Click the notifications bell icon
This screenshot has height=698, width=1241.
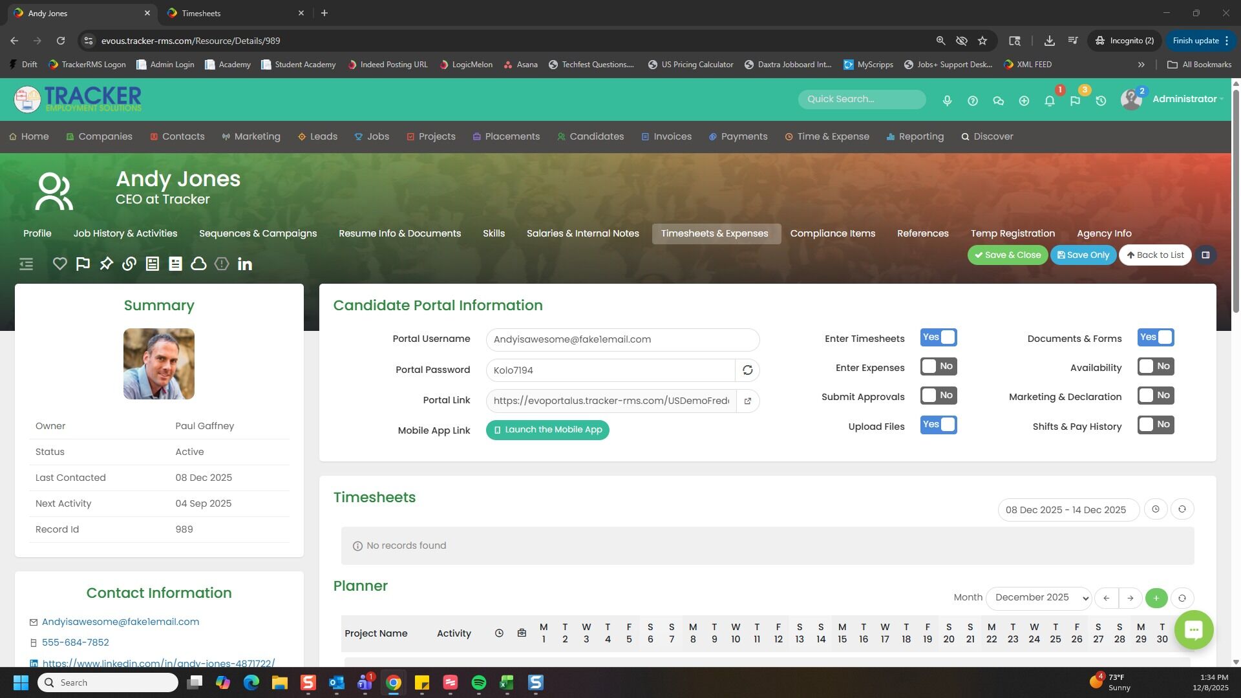(x=1049, y=101)
